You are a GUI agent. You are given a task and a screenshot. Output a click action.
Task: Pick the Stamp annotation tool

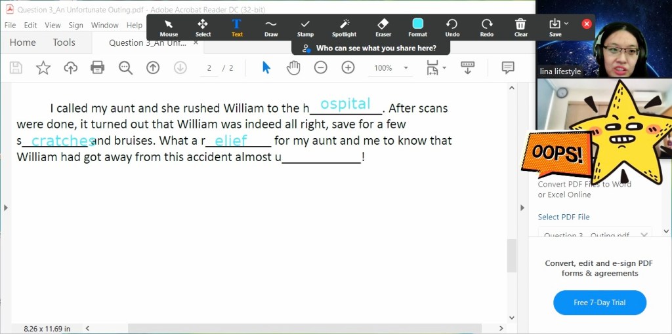(305, 27)
